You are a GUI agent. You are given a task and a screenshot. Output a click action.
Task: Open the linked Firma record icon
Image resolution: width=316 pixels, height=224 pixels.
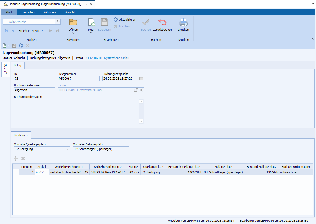click(136, 90)
